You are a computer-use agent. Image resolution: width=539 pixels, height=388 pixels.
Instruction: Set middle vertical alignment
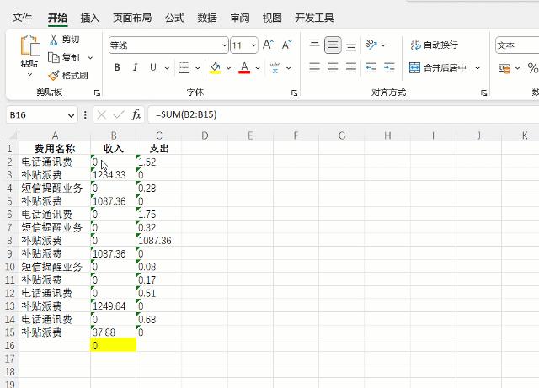click(x=333, y=45)
